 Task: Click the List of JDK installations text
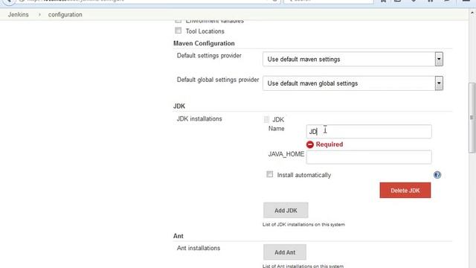pos(303,225)
